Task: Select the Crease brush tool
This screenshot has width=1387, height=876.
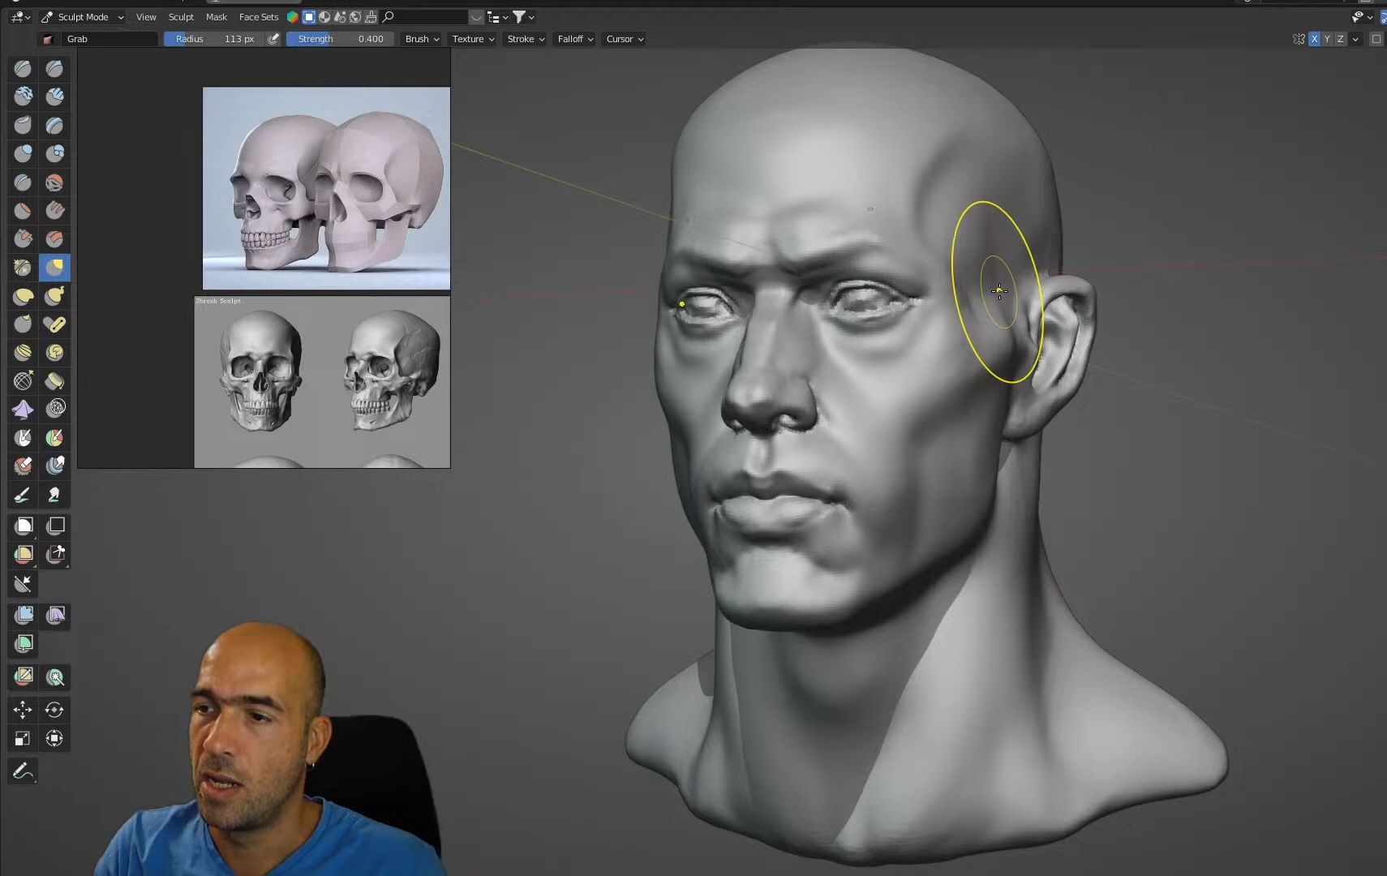Action: [23, 182]
